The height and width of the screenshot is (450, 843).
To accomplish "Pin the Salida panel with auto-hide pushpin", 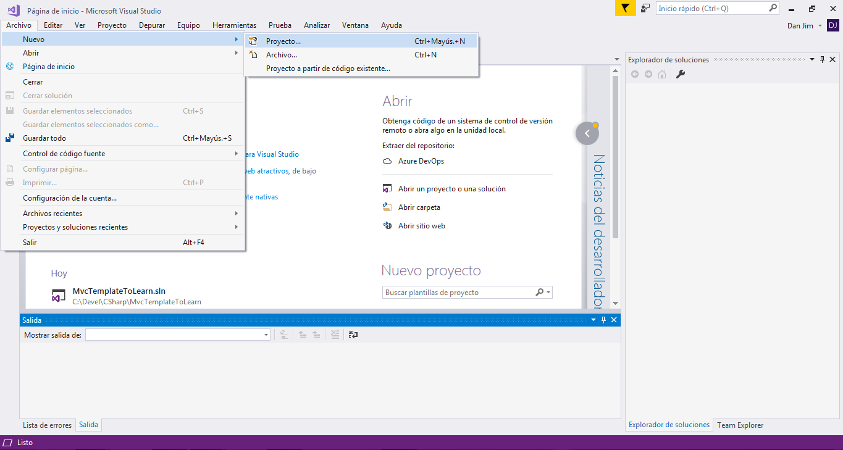I will (x=603, y=320).
